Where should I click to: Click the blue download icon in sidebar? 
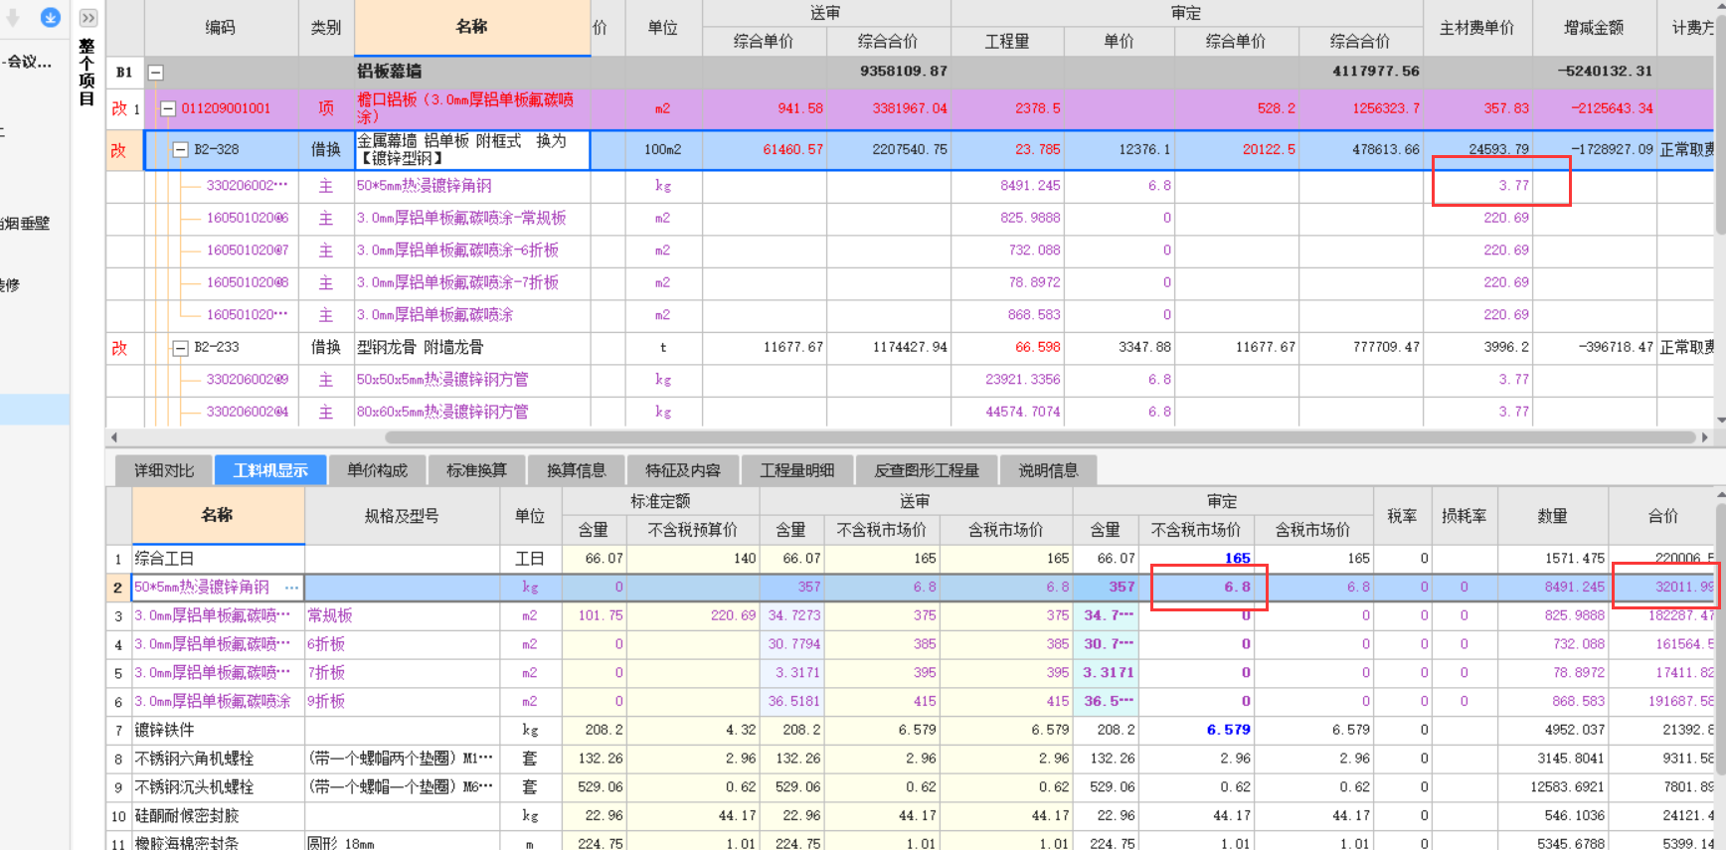pyautogui.click(x=51, y=17)
